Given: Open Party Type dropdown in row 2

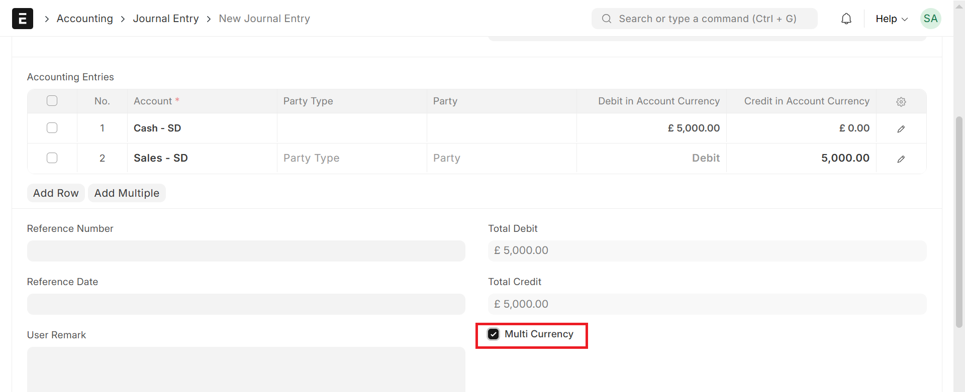Looking at the screenshot, I should click(x=351, y=158).
